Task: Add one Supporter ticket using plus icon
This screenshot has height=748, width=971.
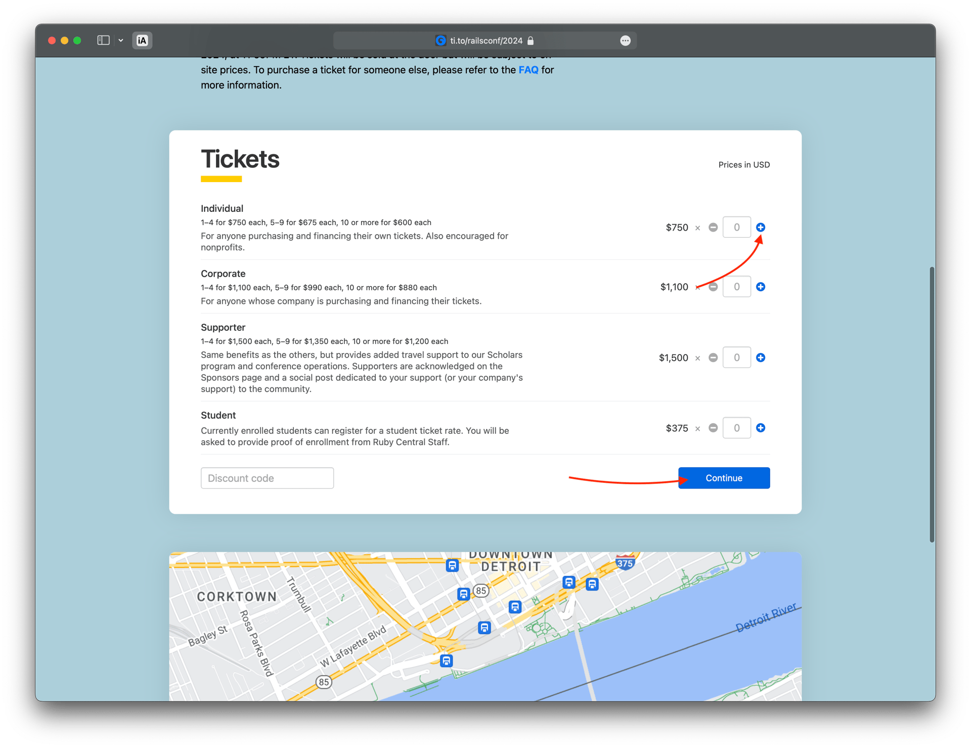Action: 760,358
